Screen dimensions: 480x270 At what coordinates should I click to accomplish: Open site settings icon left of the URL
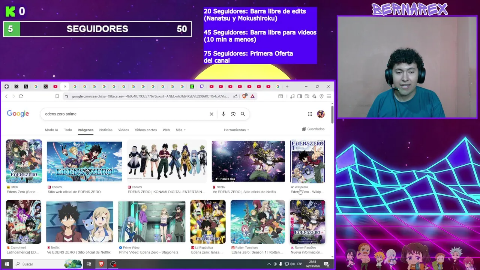66,96
